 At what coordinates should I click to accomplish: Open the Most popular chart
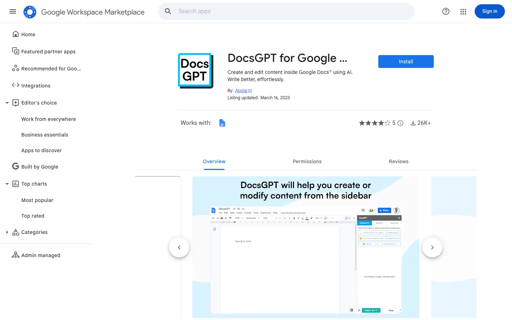[37, 200]
